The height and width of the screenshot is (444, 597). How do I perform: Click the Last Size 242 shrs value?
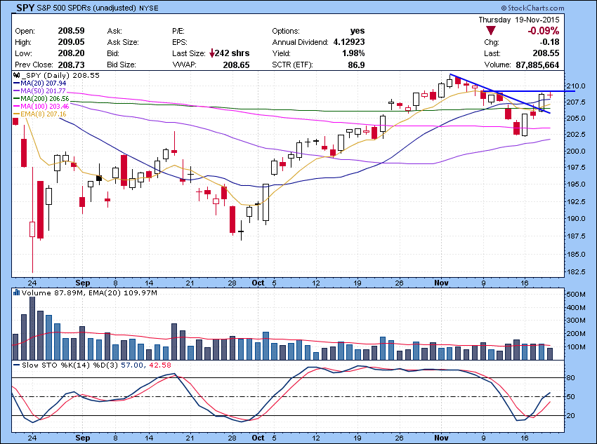232,53
